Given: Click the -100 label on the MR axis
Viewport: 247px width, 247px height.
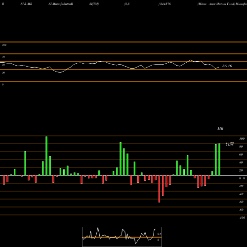Looking at the screenshot, I should point(242,218).
